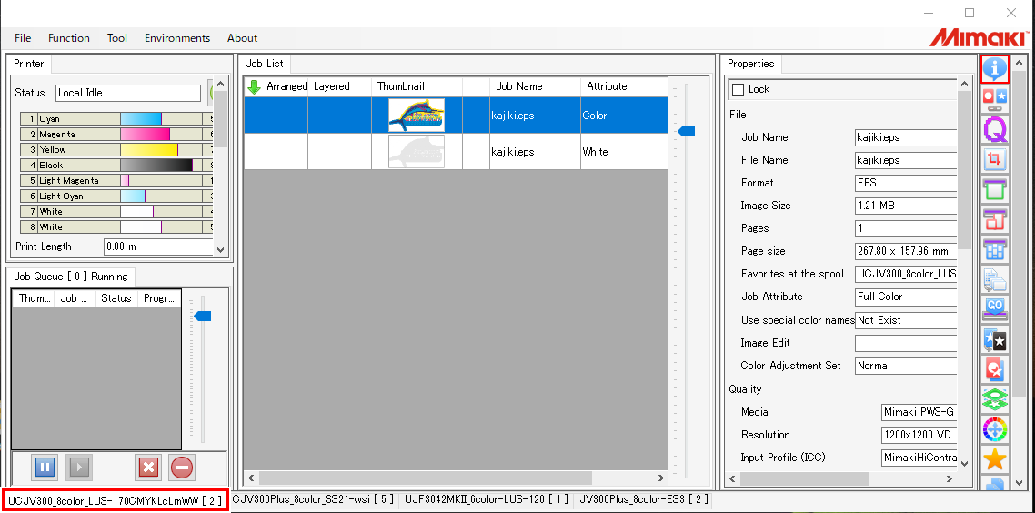
Task: Click the Thumbnail column header
Action: pos(417,86)
